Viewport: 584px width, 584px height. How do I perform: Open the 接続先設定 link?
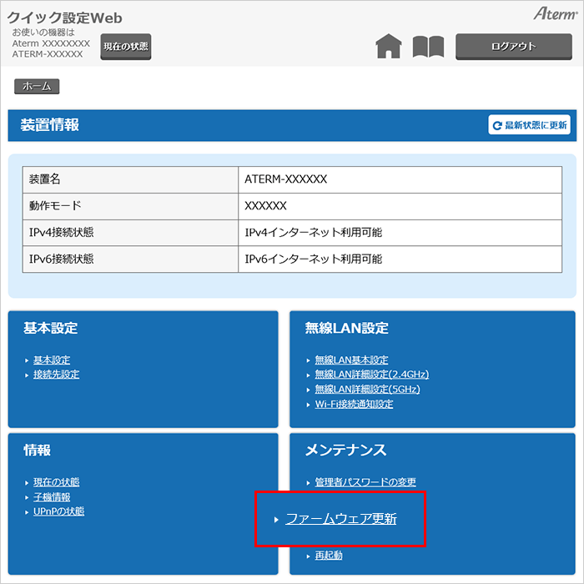tap(56, 375)
